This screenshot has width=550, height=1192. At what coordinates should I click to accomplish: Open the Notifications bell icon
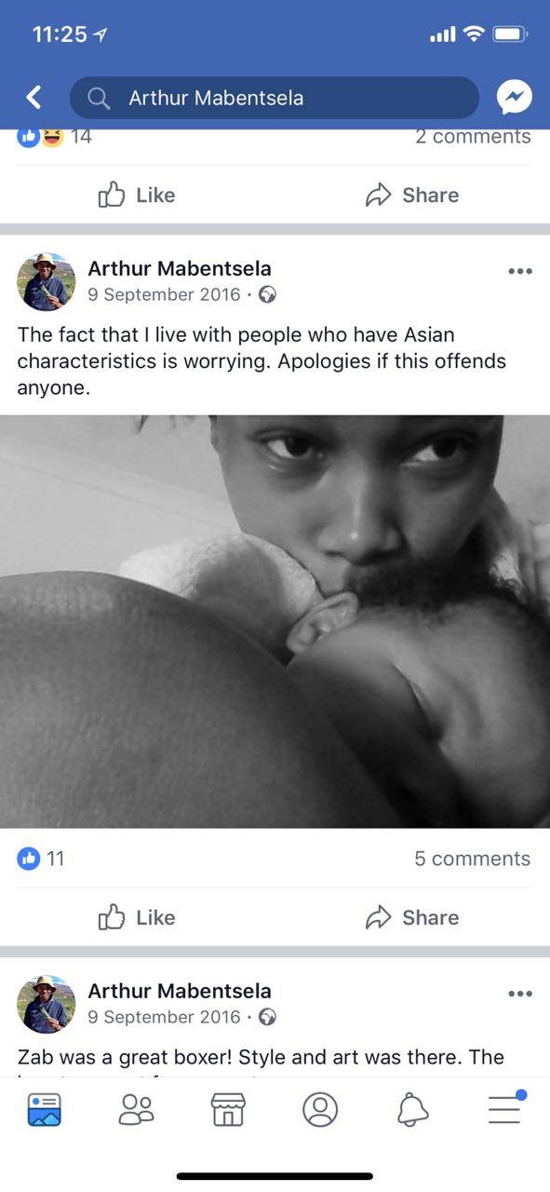tap(412, 1109)
